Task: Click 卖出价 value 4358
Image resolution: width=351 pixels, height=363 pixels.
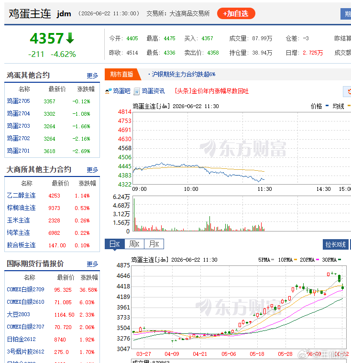Action: (213, 53)
